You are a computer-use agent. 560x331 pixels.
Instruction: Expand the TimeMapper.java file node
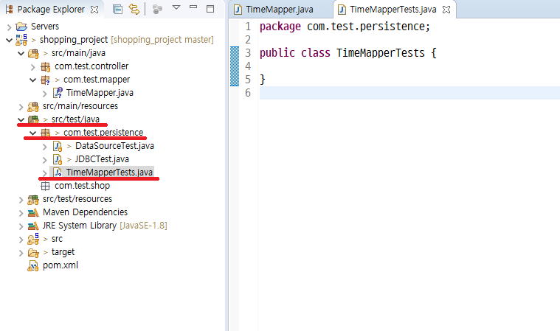point(45,94)
